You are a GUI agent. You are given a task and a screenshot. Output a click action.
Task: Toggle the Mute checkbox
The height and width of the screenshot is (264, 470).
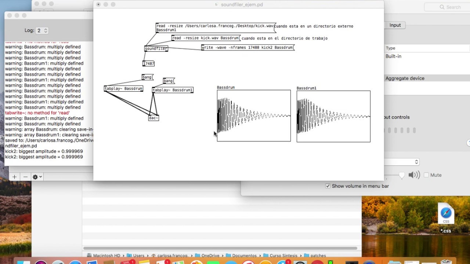(426, 175)
